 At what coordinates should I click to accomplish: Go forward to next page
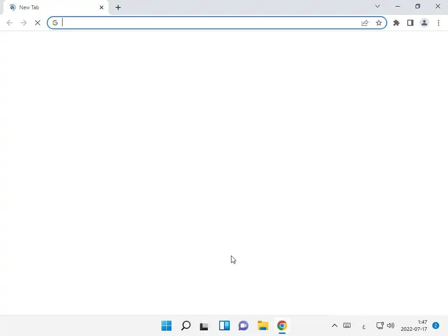click(24, 23)
